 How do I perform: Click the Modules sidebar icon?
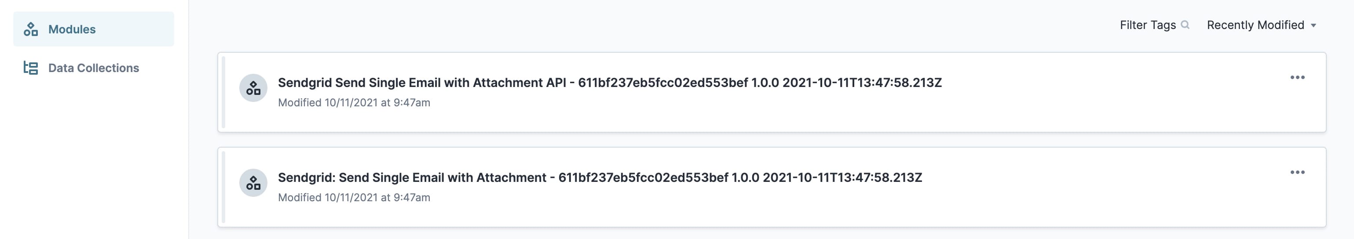click(x=31, y=29)
